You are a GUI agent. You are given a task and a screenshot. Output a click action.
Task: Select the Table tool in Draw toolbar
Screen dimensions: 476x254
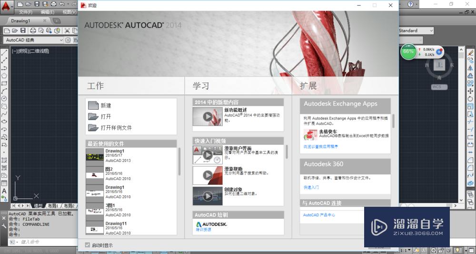pyautogui.click(x=4, y=183)
